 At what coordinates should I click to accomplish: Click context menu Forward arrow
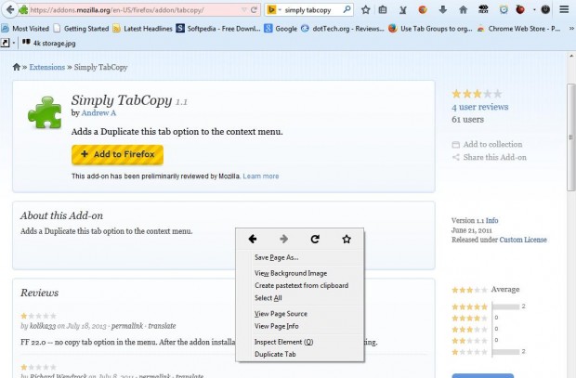coord(283,239)
